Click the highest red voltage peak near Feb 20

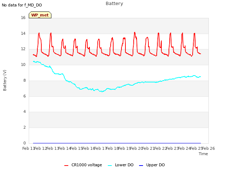pyautogui.click(x=135, y=33)
